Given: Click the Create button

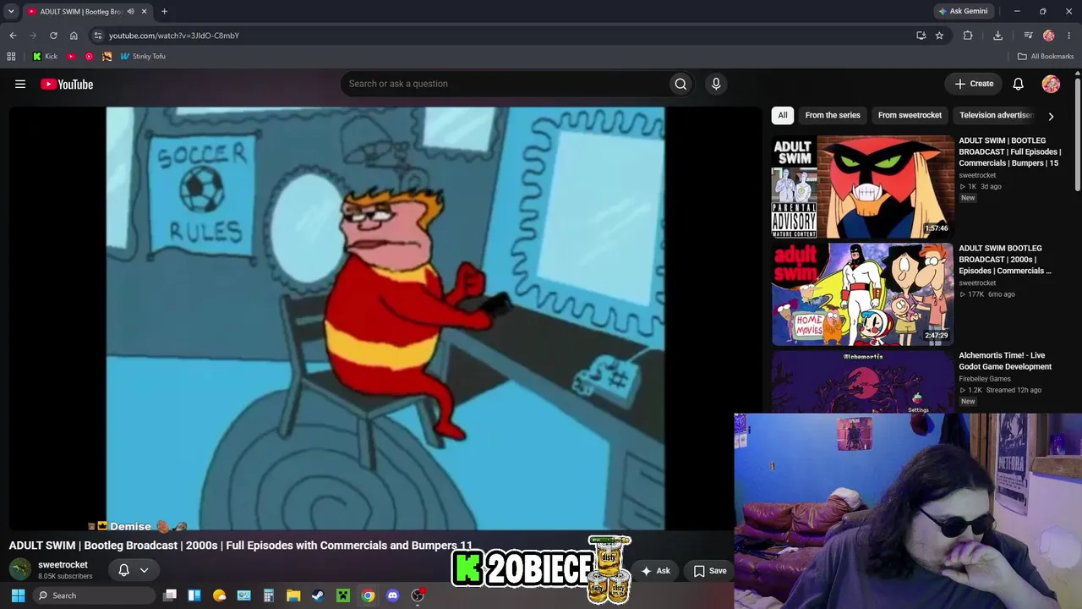Looking at the screenshot, I should pyautogui.click(x=974, y=84).
